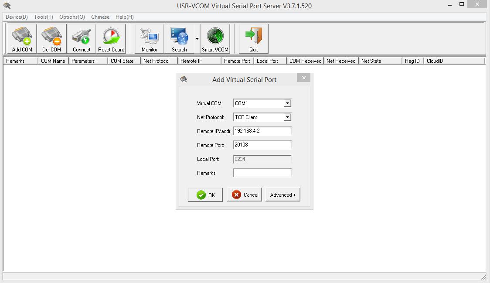This screenshot has height=283, width=490.
Task: Click the Parameters column header
Action: point(88,61)
